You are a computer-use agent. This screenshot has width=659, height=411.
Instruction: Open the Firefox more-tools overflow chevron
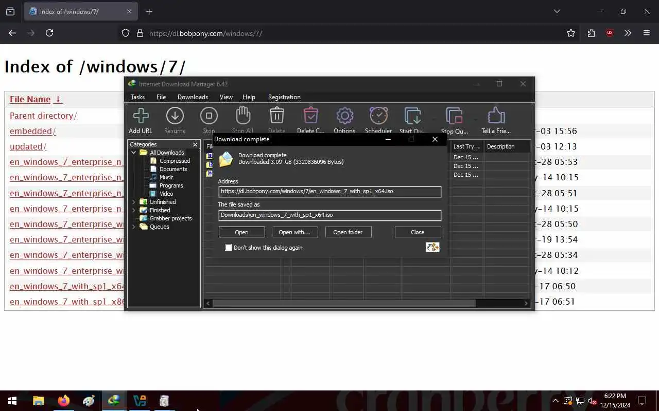[628, 33]
